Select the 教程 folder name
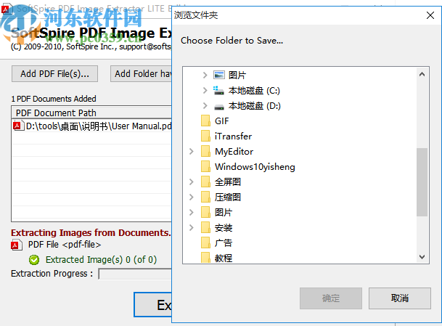This screenshot has height=326, width=442. click(x=224, y=258)
